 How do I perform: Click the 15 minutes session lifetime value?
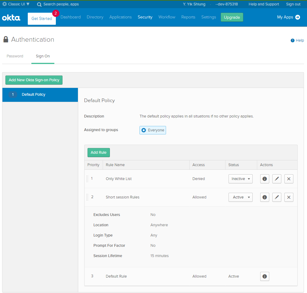coord(159,256)
